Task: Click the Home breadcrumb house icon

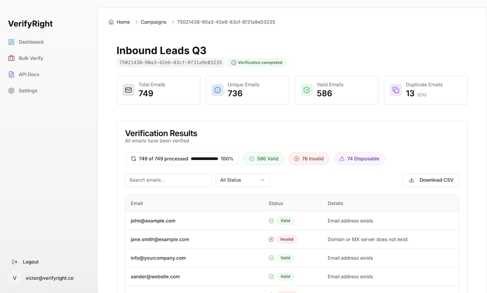Action: (111, 22)
